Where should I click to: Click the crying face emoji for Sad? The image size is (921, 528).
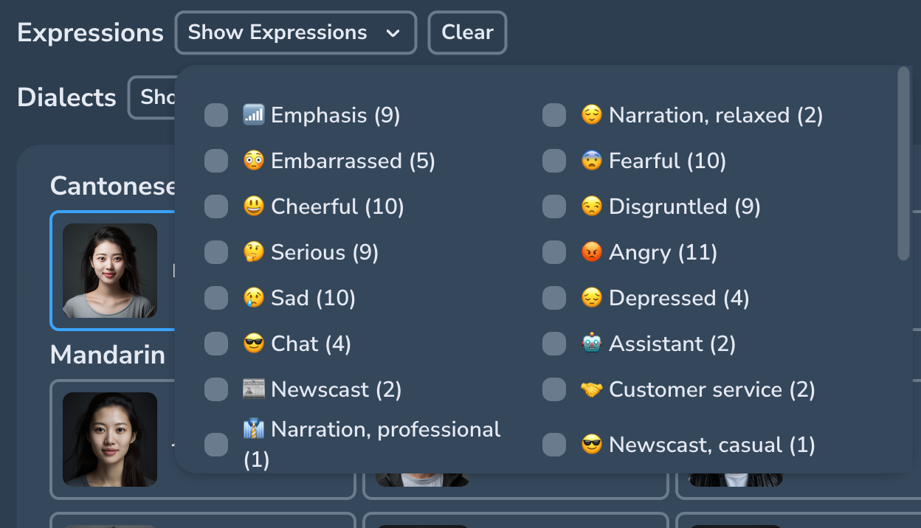tap(253, 298)
